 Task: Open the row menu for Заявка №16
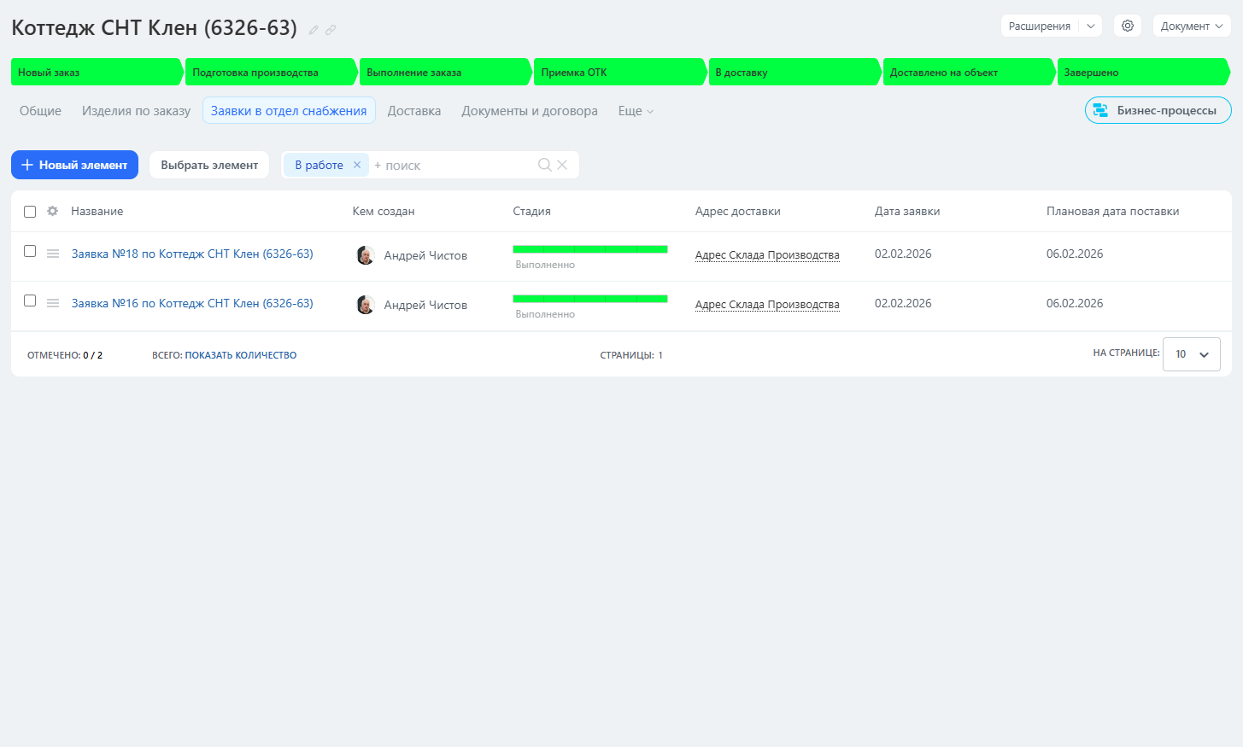[53, 303]
